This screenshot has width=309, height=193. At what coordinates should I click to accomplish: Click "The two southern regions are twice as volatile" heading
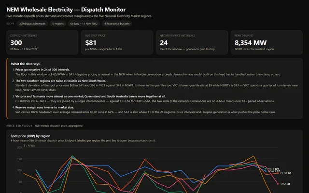pyautogui.click(x=61, y=81)
